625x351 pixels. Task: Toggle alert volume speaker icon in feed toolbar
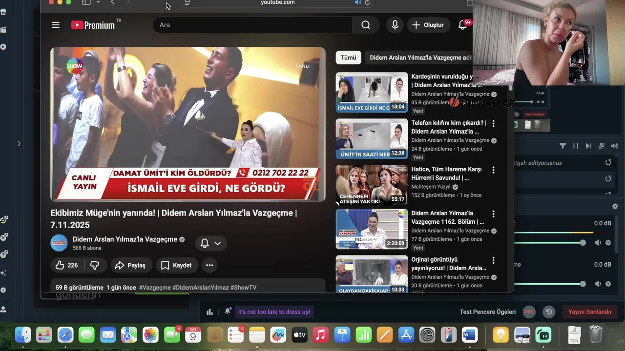[x=614, y=146]
